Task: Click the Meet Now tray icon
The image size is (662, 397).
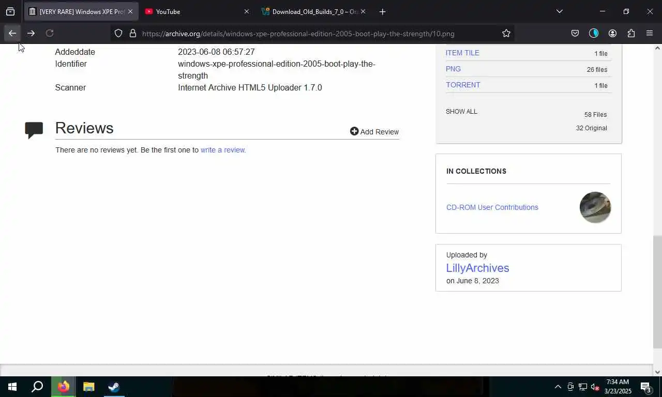Action: 570,387
